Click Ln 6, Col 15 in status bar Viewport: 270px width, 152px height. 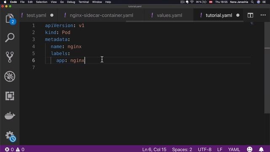pyautogui.click(x=154, y=149)
